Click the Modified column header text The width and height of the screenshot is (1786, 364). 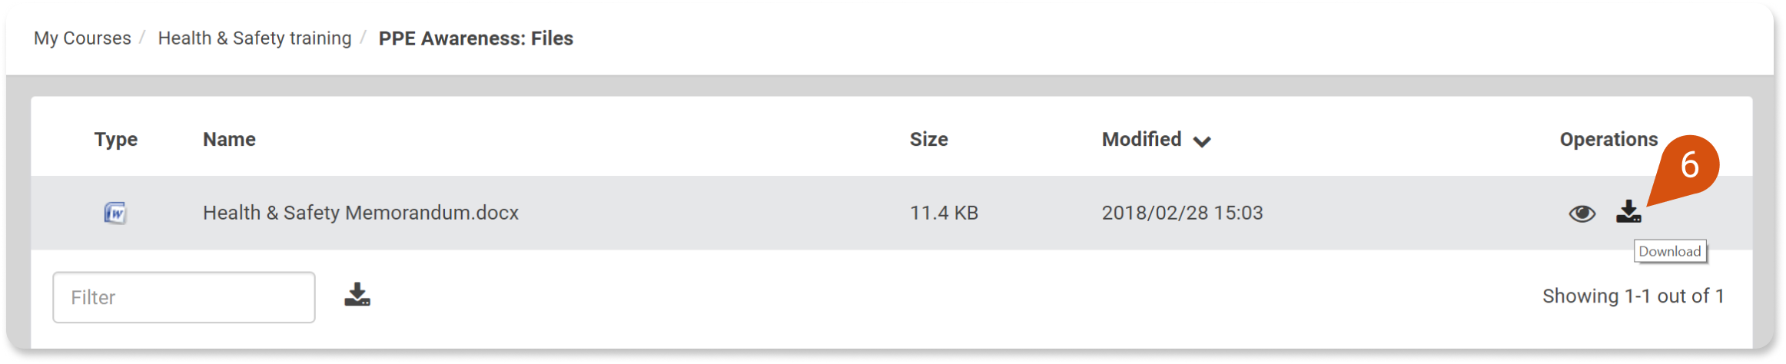pyautogui.click(x=1141, y=139)
